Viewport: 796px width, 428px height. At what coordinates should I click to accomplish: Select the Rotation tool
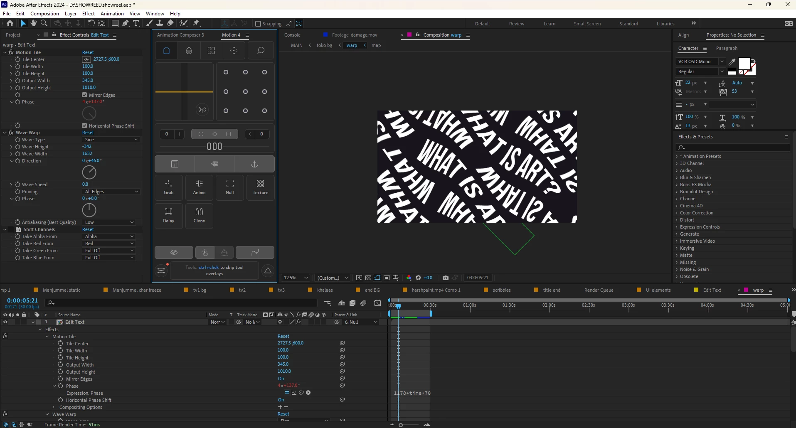point(91,23)
